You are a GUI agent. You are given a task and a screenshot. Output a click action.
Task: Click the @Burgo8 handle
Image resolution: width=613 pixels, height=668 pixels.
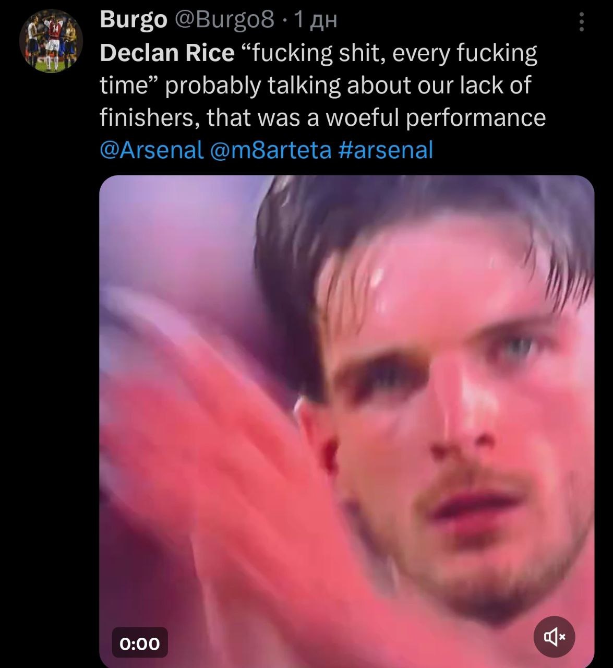pos(224,20)
